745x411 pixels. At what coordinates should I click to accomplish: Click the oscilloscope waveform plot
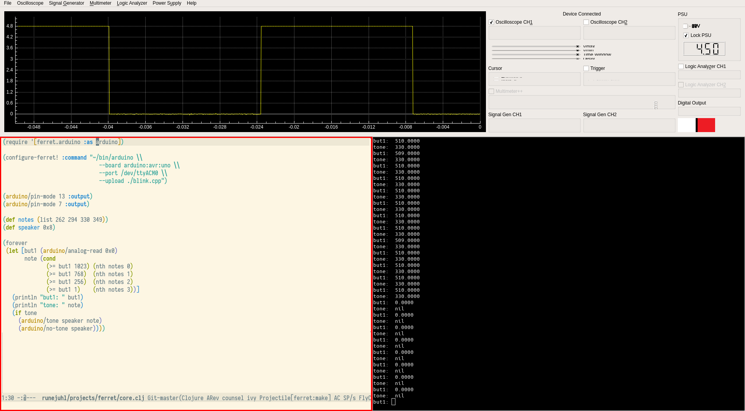[245, 71]
